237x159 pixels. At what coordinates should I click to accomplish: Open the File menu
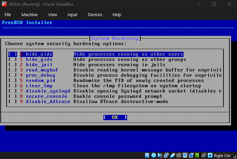(x=8, y=15)
